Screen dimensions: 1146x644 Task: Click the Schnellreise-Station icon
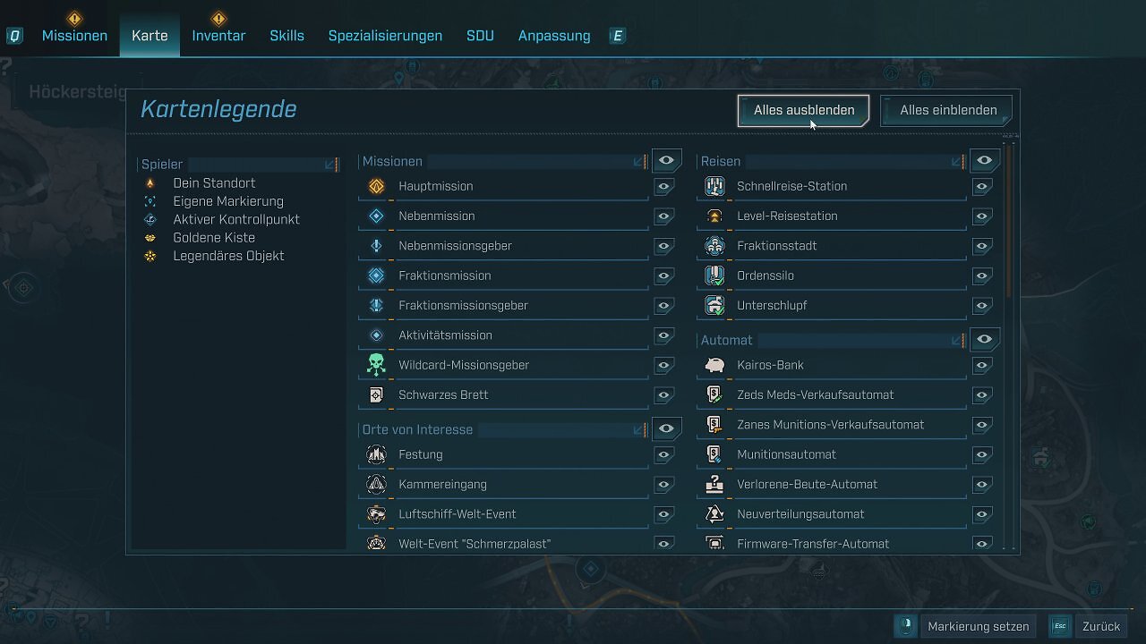point(714,186)
